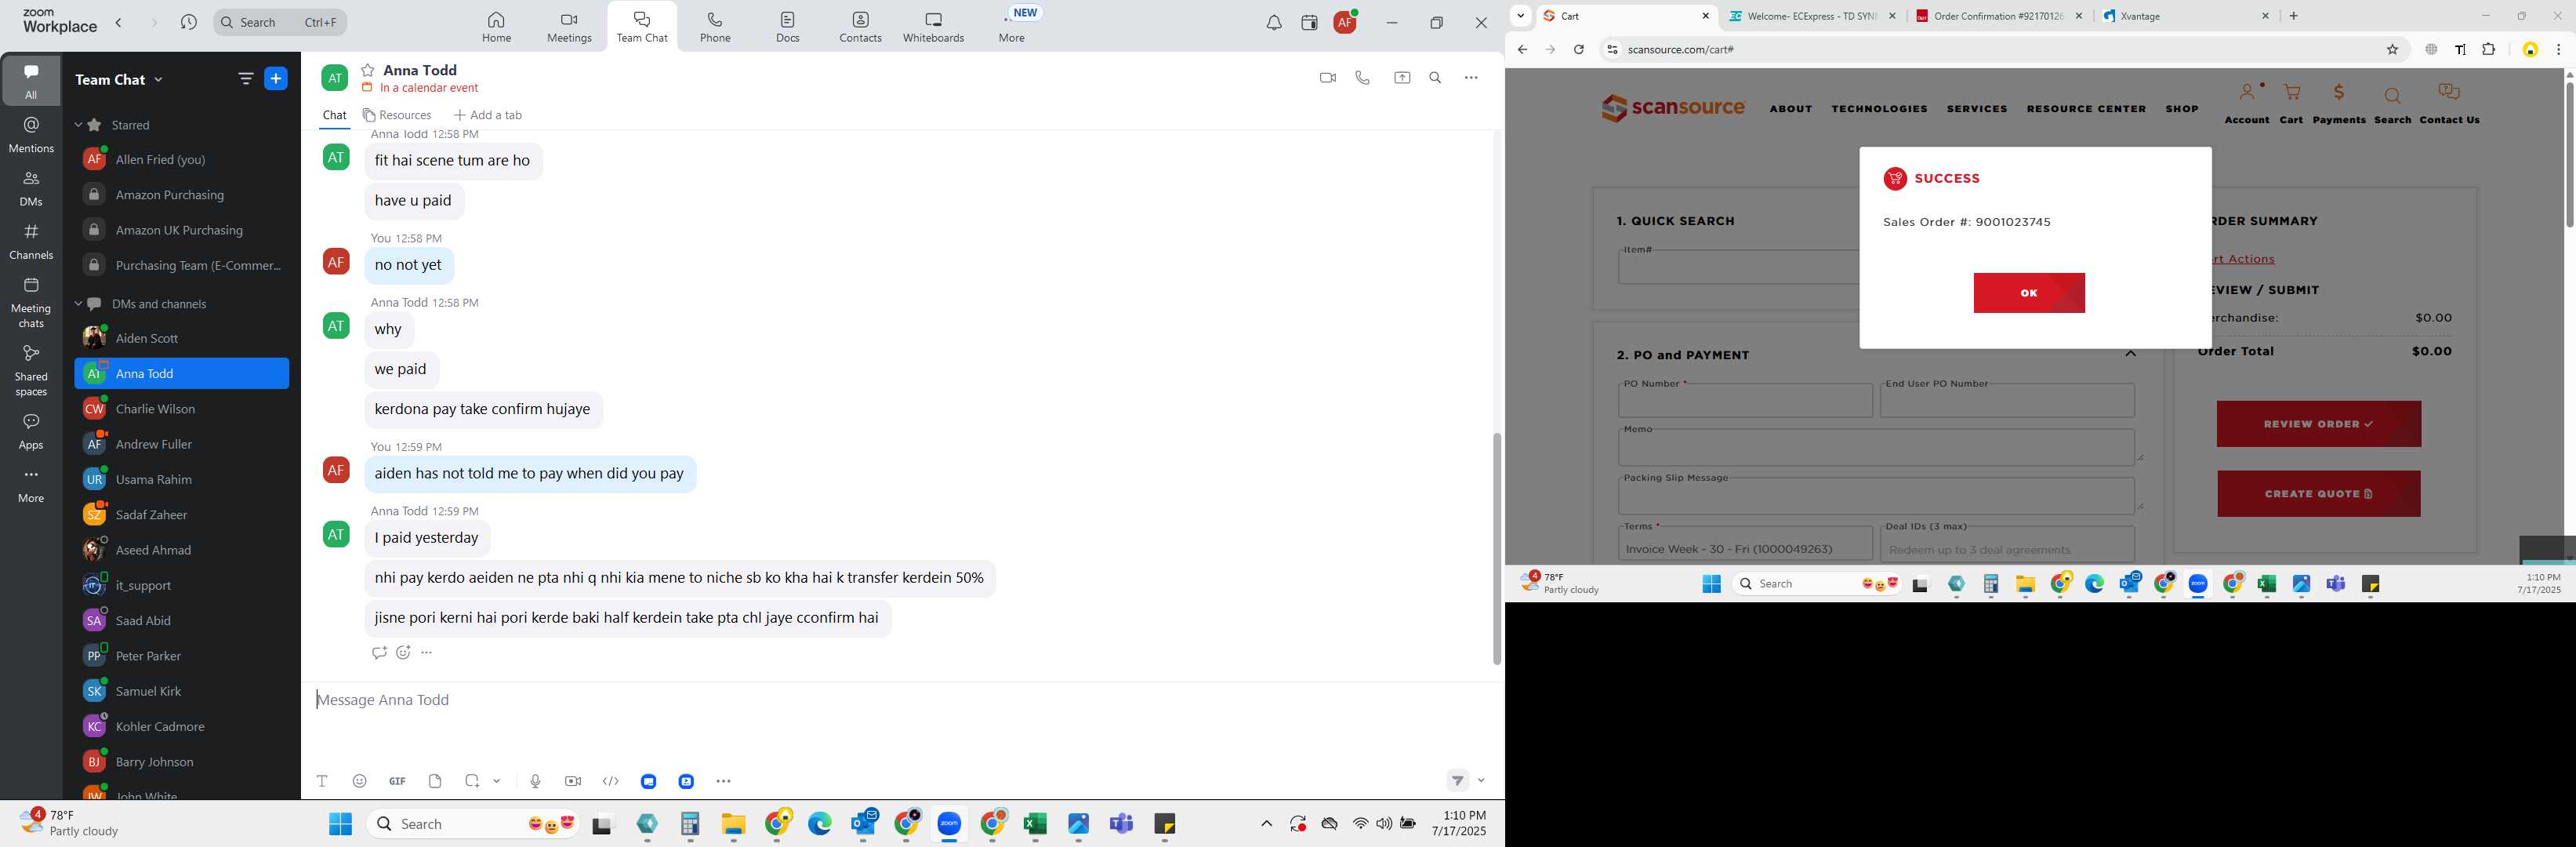Record an audio message

[x=535, y=781]
